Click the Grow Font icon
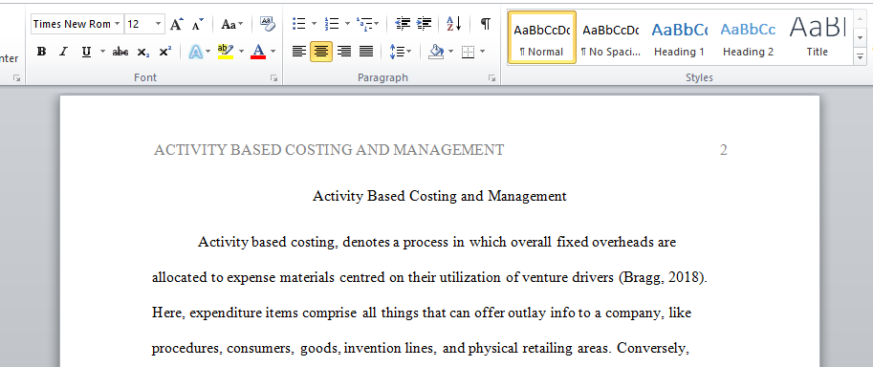 click(x=177, y=24)
